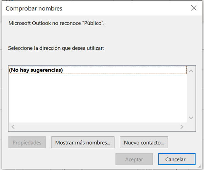
Task: Click the list's scroll down arrow
Action: tap(191, 118)
